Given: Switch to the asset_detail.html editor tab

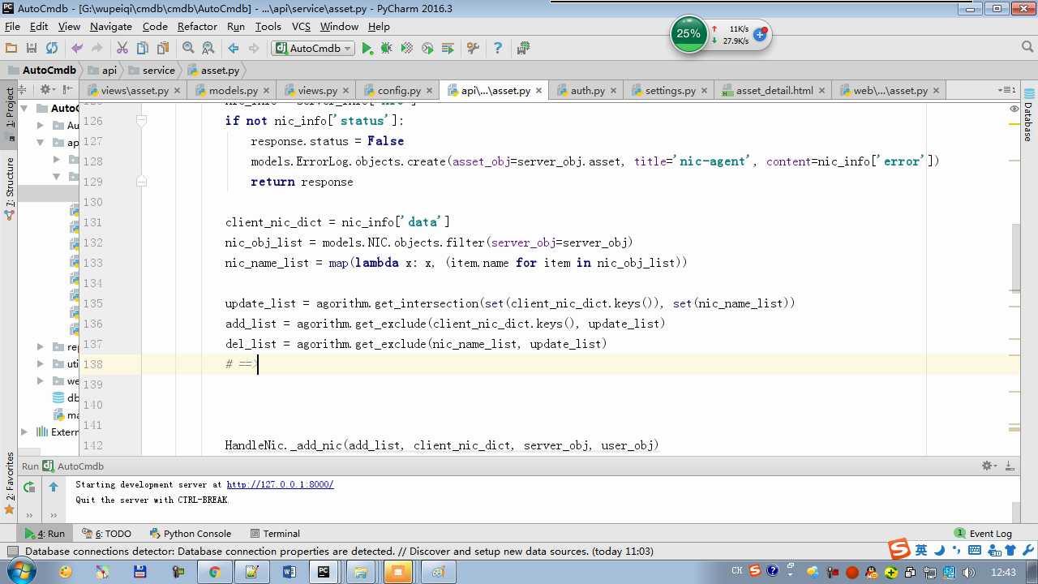Looking at the screenshot, I should pos(774,90).
